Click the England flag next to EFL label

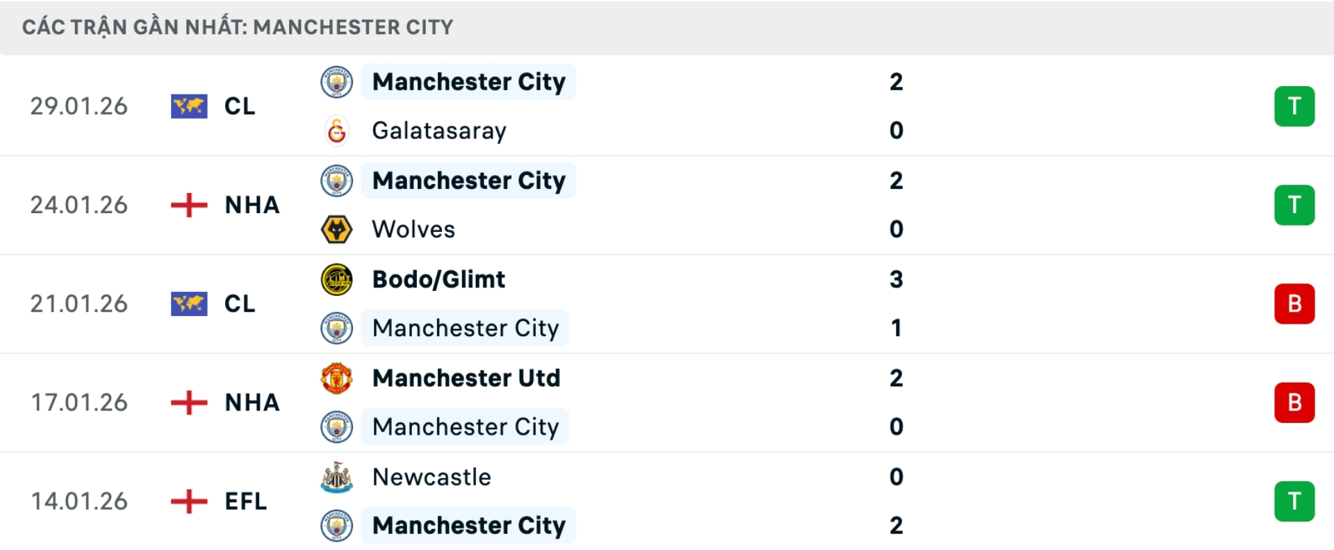coord(188,501)
